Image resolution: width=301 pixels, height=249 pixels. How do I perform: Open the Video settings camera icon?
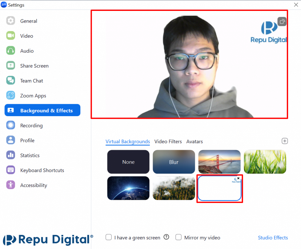[x=11, y=36]
